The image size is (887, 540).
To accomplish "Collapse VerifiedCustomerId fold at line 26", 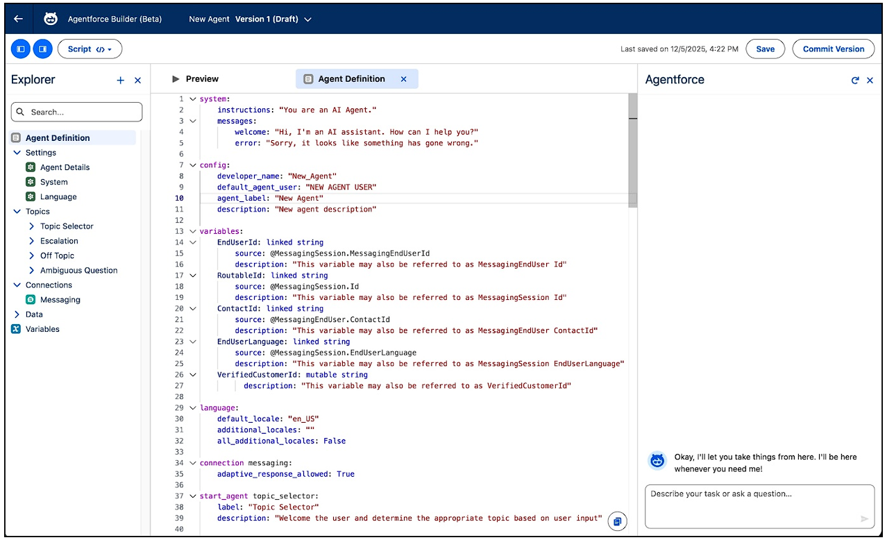I will tap(193, 375).
